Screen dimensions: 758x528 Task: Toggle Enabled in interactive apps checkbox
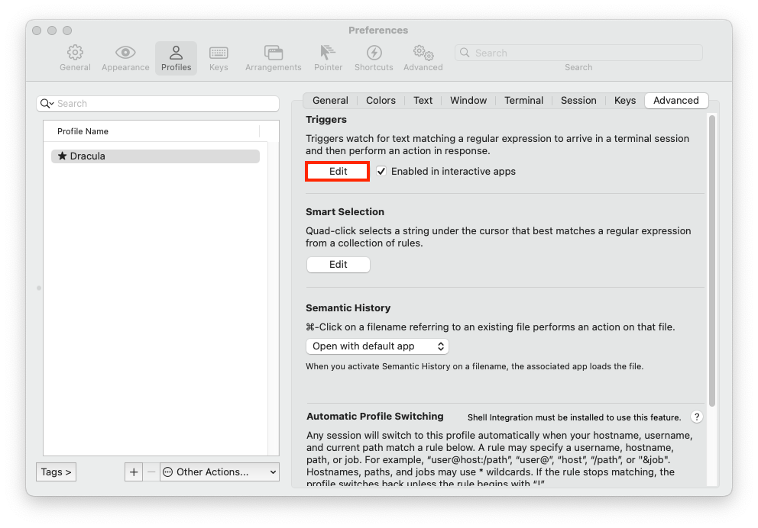381,172
